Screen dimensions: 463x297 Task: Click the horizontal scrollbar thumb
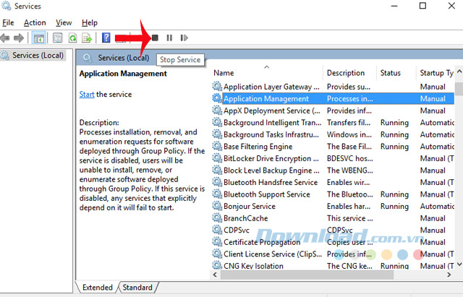coord(307,275)
